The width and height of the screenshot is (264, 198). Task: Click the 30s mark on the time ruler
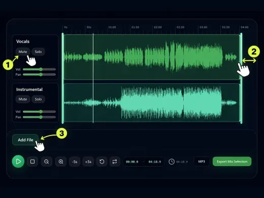coord(89,27)
